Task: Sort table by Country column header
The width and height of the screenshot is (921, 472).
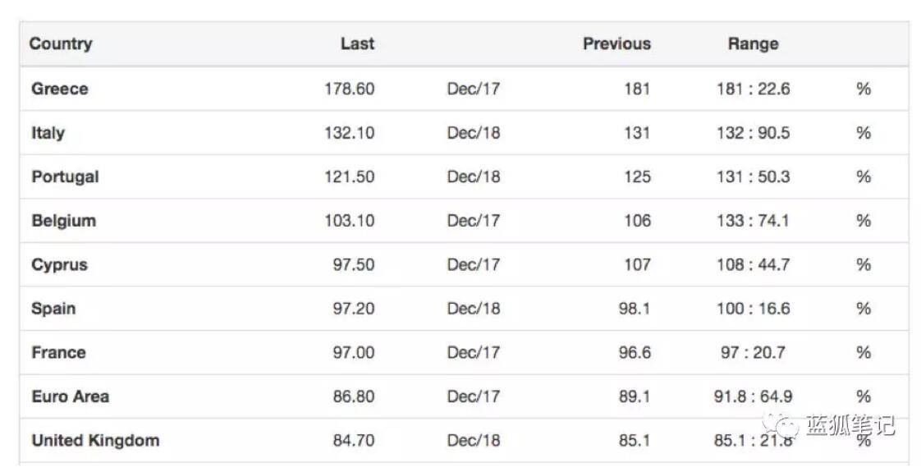Action: pos(61,44)
